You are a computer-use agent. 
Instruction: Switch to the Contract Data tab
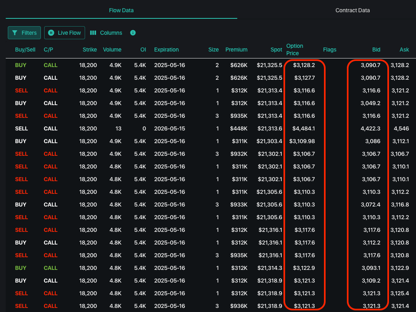tap(353, 10)
